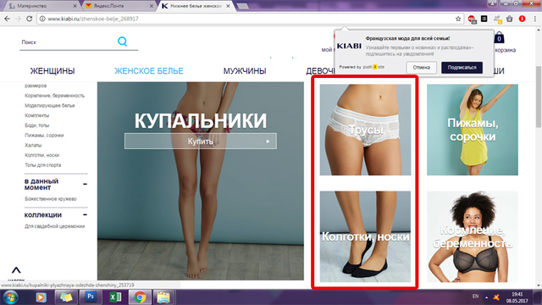Open the Chrome menu dots icon
Screen dimensions: 542x305
[535, 19]
